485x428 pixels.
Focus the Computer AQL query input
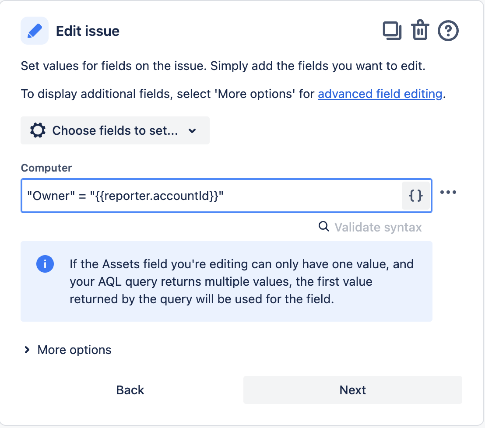point(211,196)
